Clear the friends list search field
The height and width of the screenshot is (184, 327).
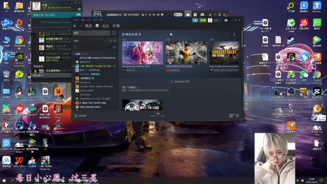click(69, 30)
